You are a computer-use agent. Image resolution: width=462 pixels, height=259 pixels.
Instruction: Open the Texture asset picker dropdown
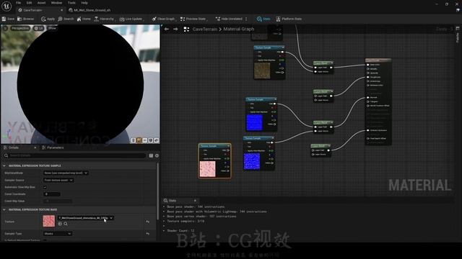click(85, 218)
